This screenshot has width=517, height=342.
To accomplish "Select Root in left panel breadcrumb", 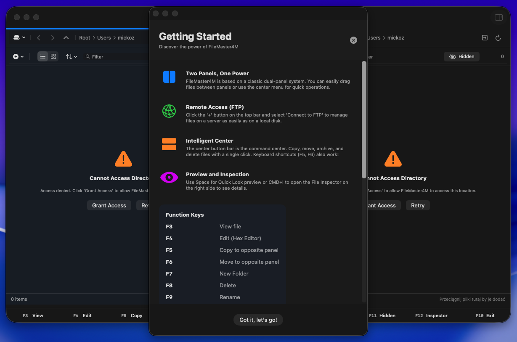I will [x=85, y=38].
